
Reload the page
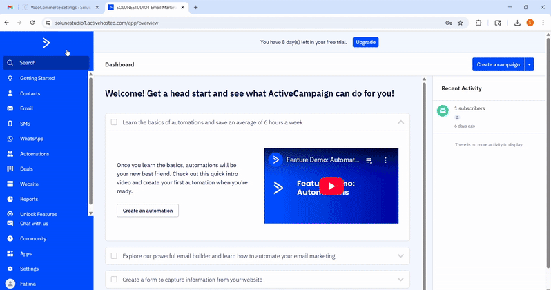click(32, 23)
